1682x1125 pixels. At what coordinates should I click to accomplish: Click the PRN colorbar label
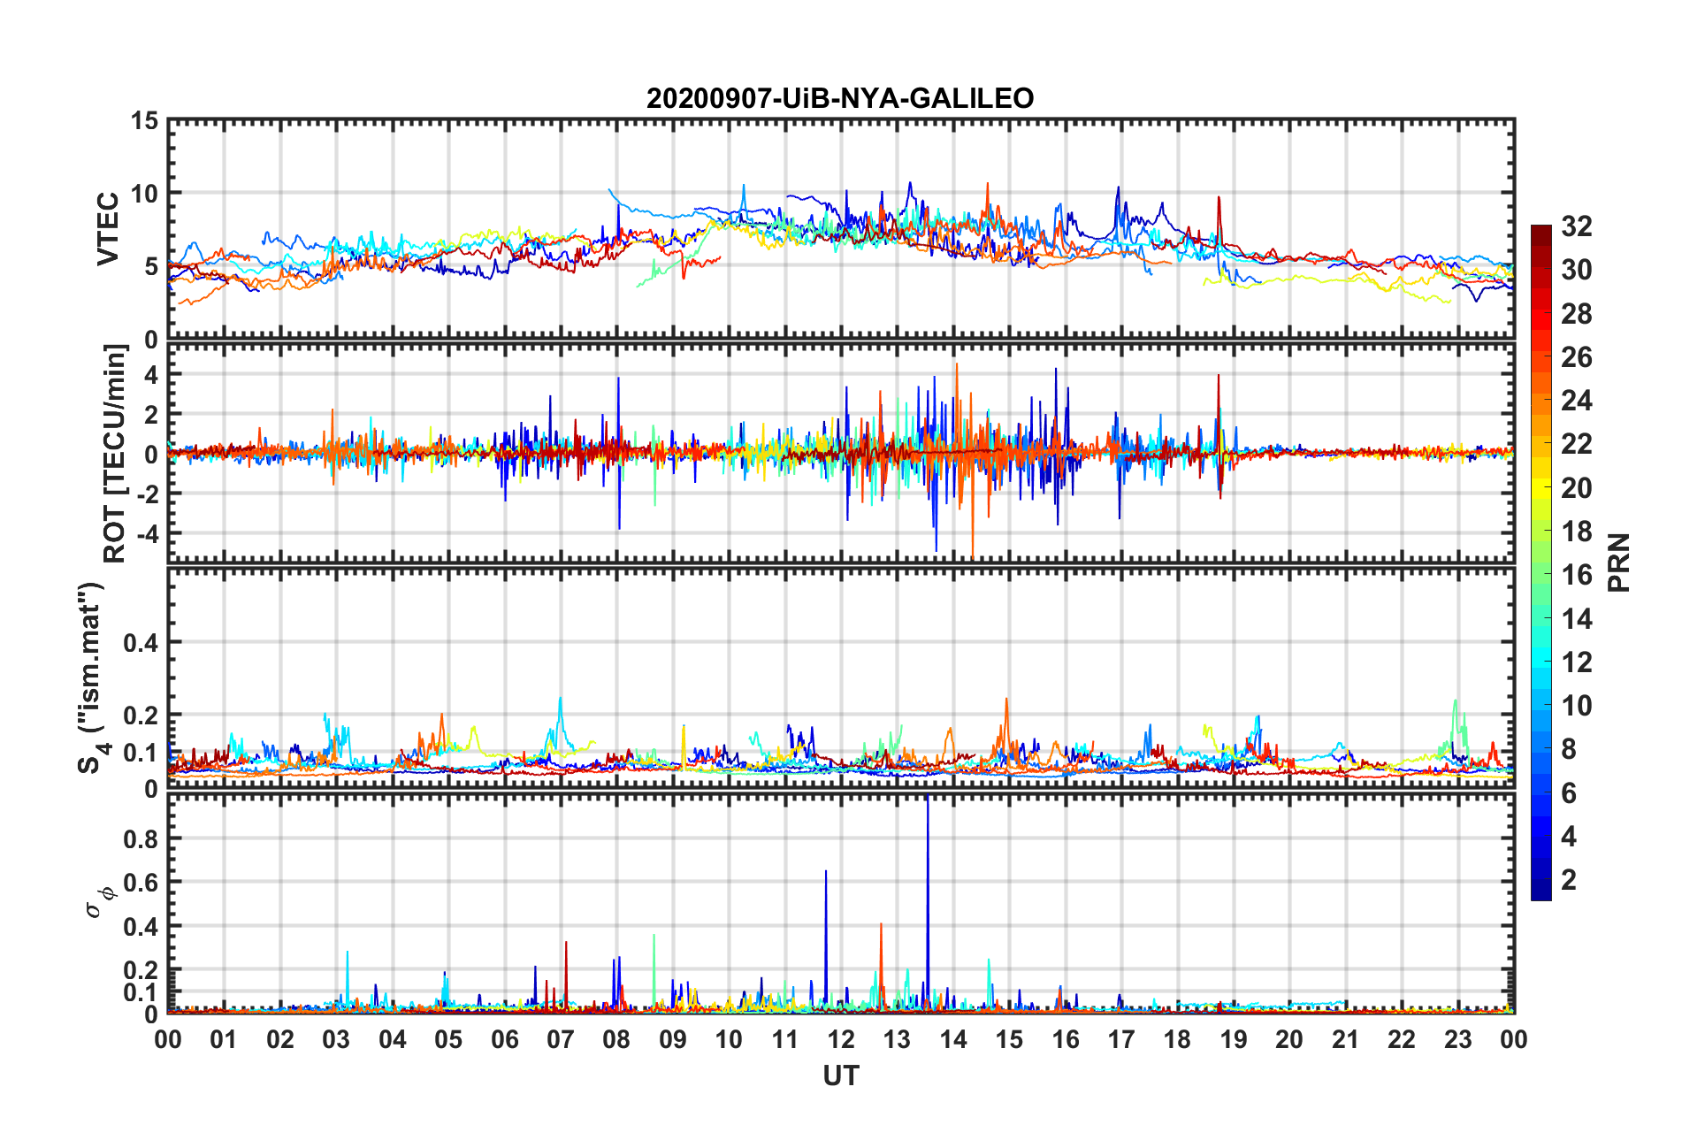coord(1619,562)
